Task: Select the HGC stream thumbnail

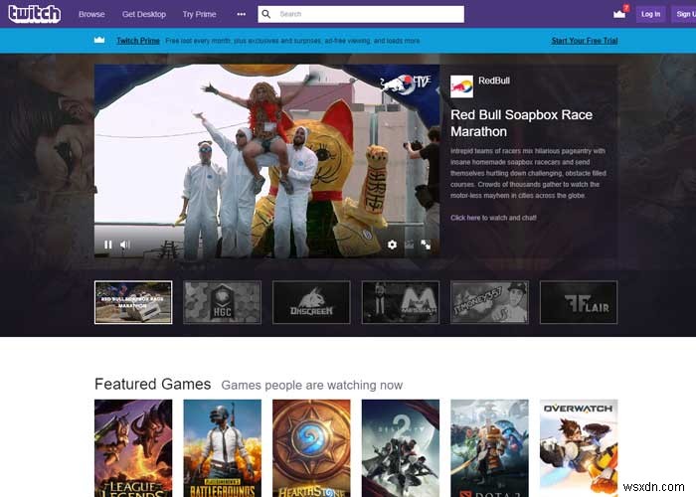Action: click(223, 302)
